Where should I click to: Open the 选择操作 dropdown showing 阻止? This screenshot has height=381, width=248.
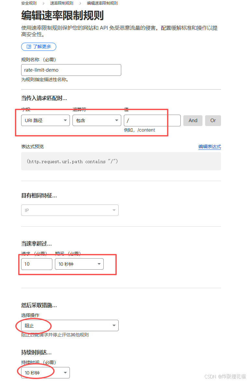(70, 325)
